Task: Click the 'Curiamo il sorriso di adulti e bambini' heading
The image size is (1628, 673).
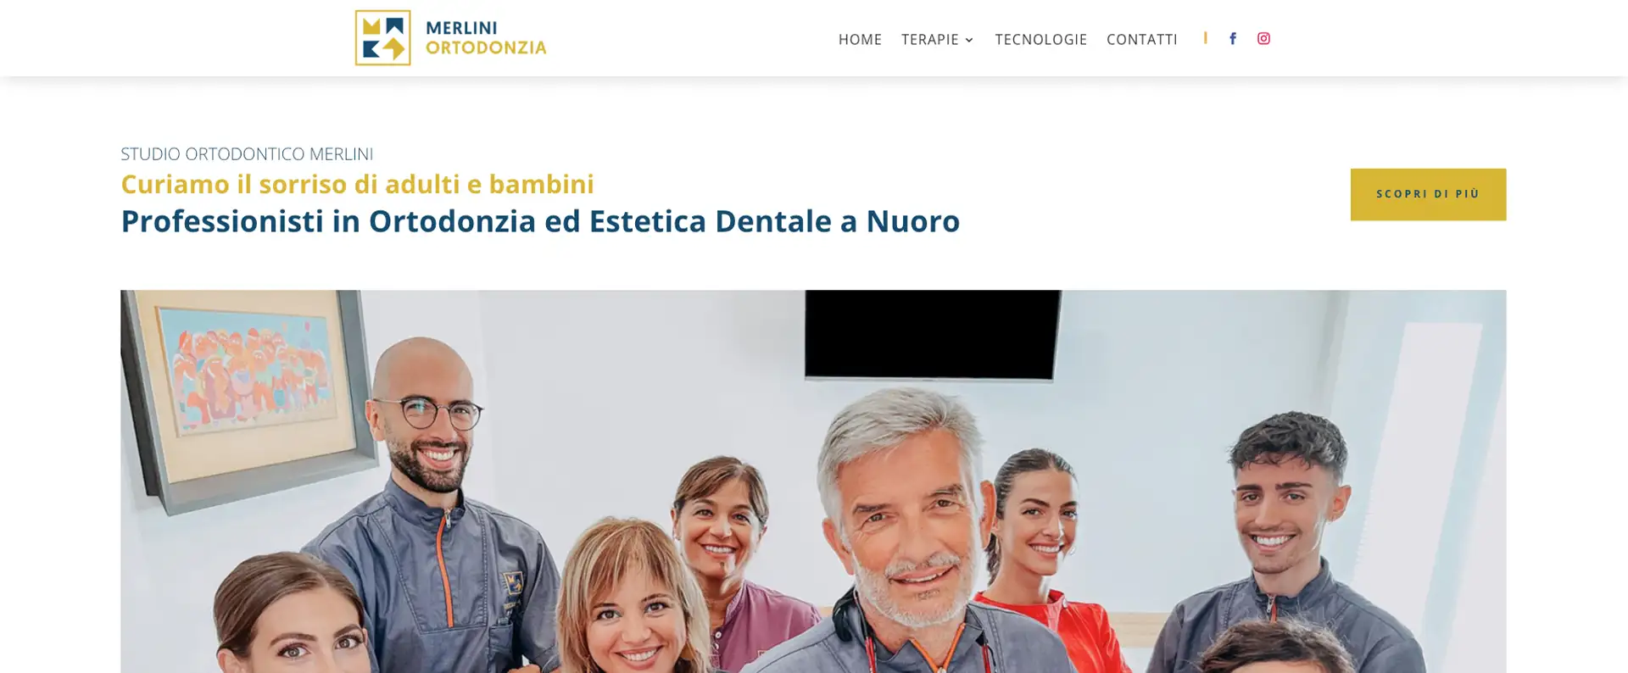Action: [357, 184]
